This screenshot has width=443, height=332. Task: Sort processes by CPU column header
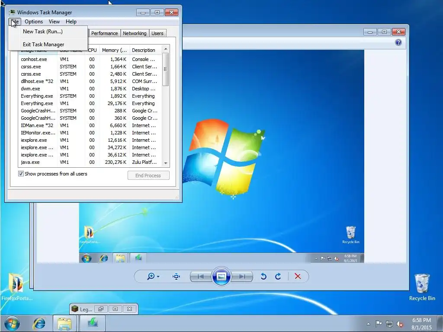click(92, 50)
